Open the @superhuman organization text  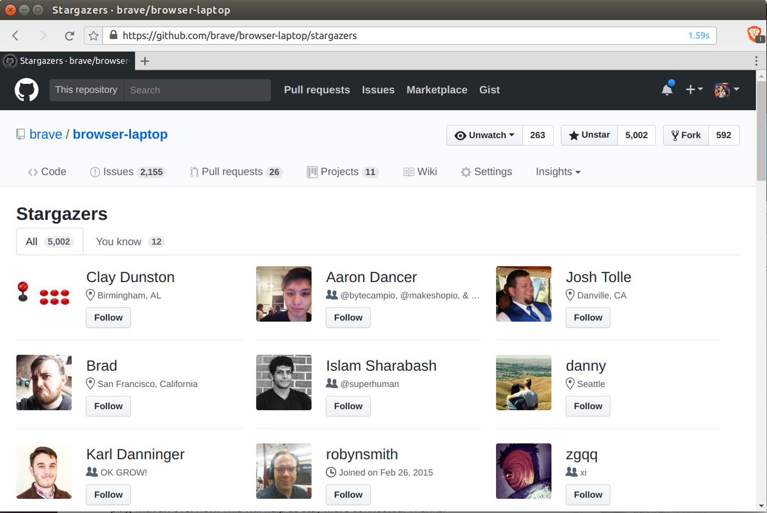(x=369, y=384)
